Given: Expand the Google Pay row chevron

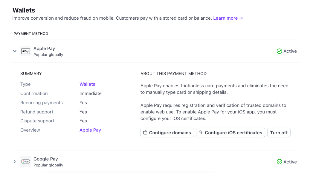Looking at the screenshot, I should 15,162.
